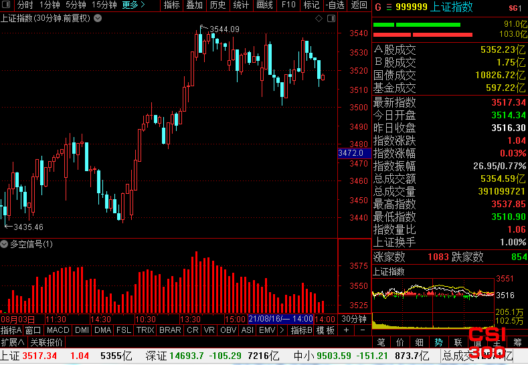
Task: Open the 历史 menu
Action: click(217, 5)
